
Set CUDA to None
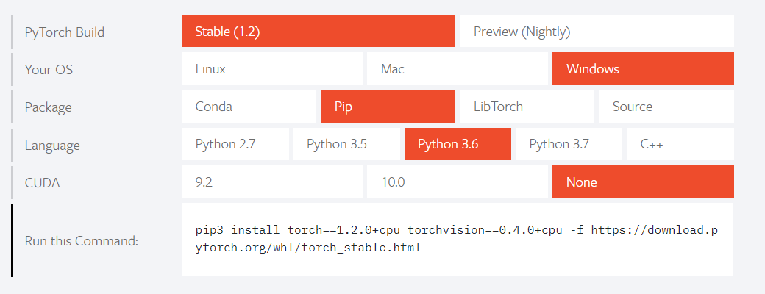pos(643,182)
